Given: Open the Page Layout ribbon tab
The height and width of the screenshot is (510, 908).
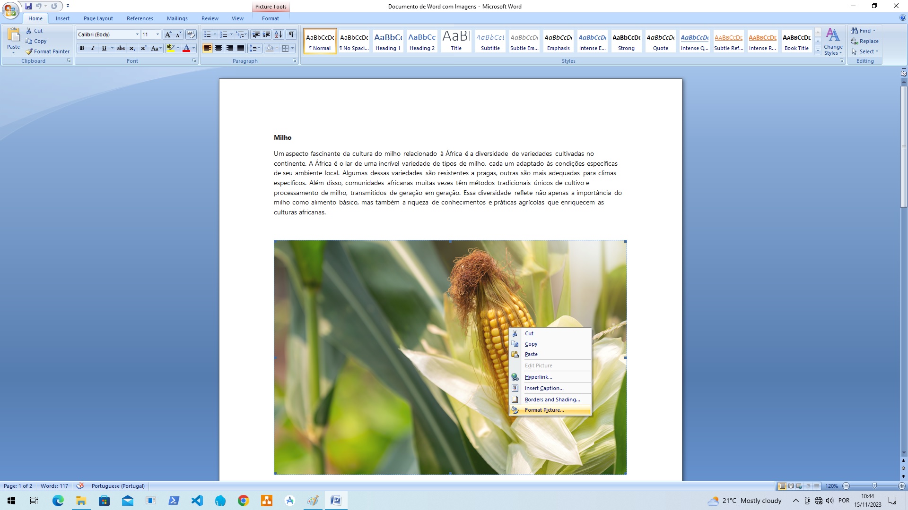Looking at the screenshot, I should (98, 18).
